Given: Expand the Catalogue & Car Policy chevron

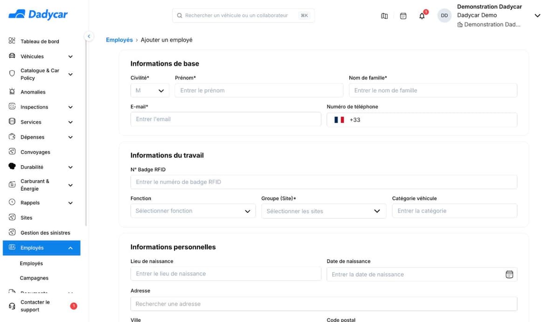Looking at the screenshot, I should 70,74.
